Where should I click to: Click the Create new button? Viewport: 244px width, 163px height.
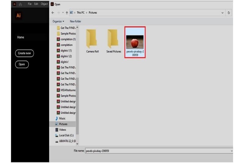point(24,53)
